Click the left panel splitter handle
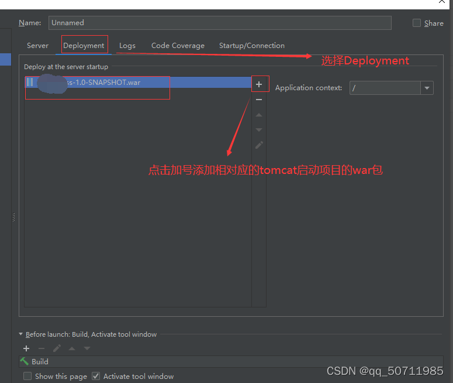 point(13,217)
